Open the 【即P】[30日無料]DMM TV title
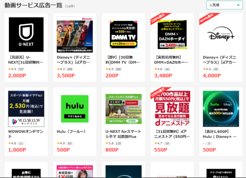This screenshot has width=246, height=178. point(123,60)
